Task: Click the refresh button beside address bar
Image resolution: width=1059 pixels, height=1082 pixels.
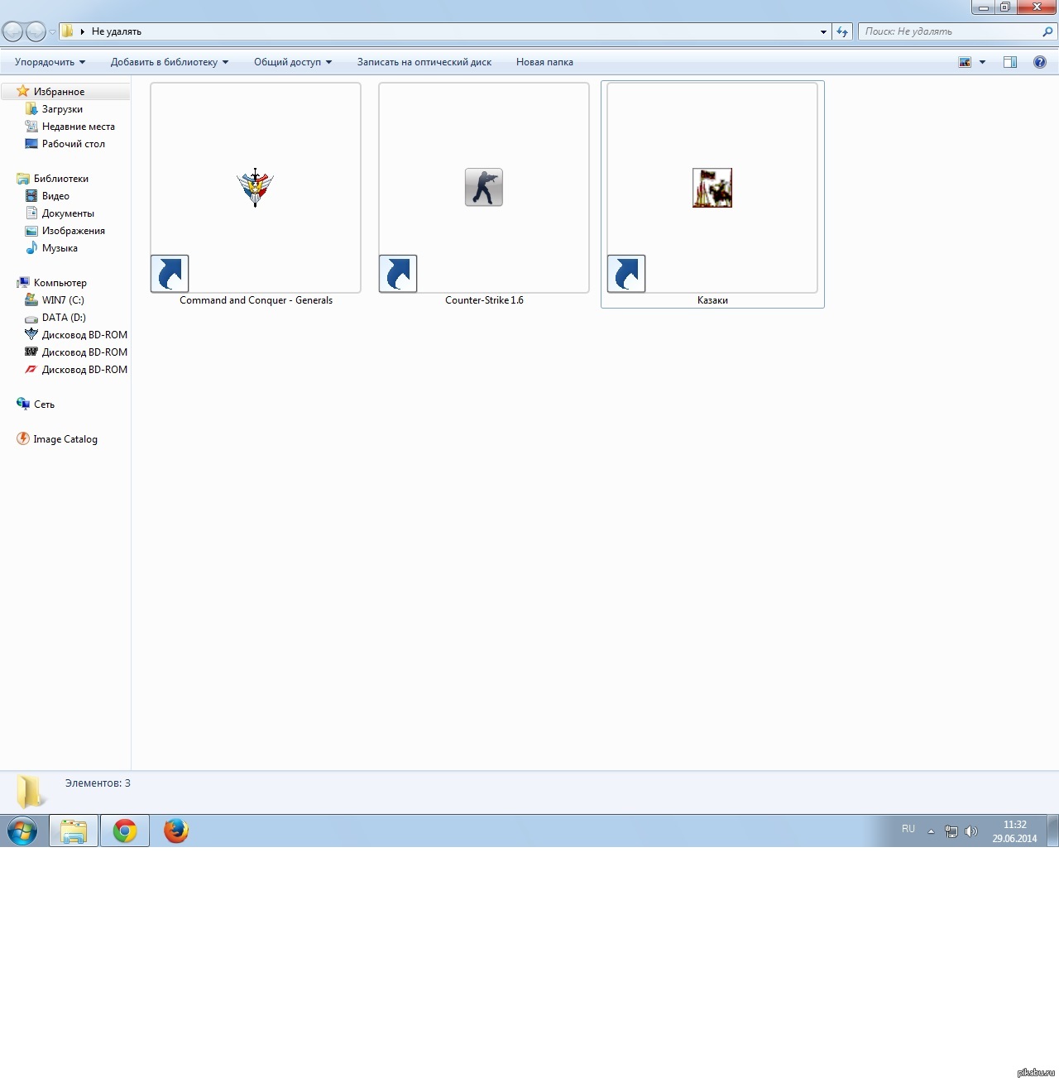Action: 842,31
